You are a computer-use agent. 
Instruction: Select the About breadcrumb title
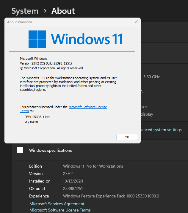click(63, 11)
